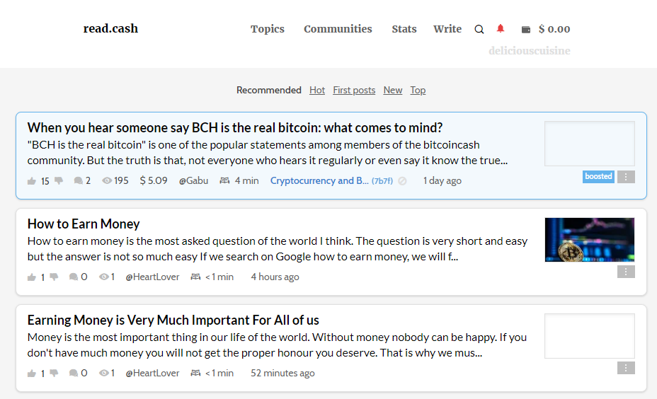Switch to the First posts tab
The width and height of the screenshot is (657, 399).
354,90
